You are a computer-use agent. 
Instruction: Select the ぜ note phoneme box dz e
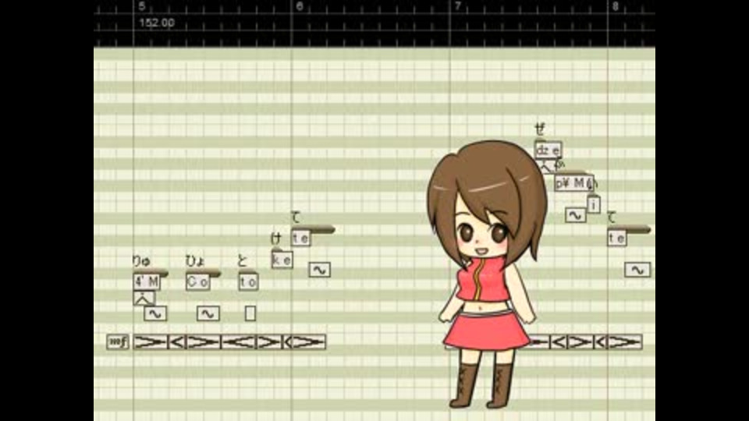tap(548, 150)
